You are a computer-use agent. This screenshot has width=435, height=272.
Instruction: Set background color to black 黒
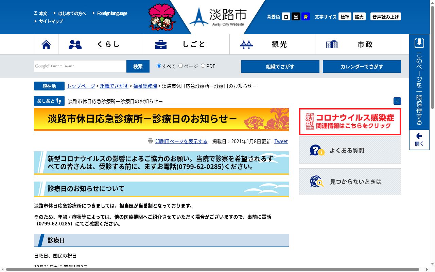click(296, 16)
